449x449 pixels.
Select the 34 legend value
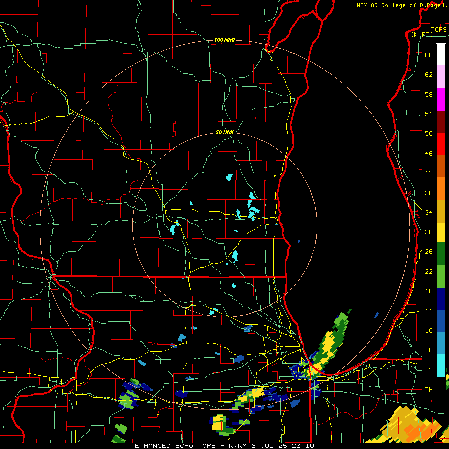[x=429, y=213]
